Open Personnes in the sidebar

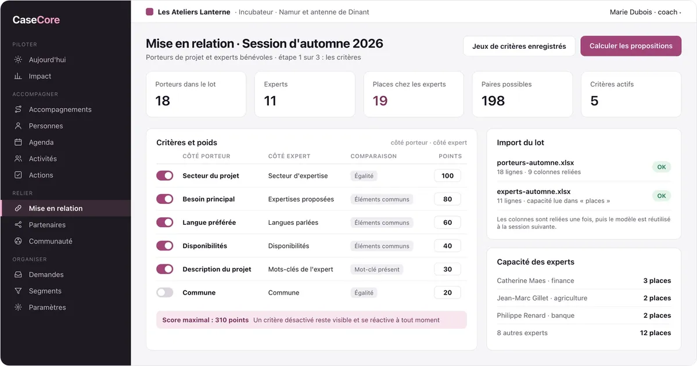(x=66, y=125)
